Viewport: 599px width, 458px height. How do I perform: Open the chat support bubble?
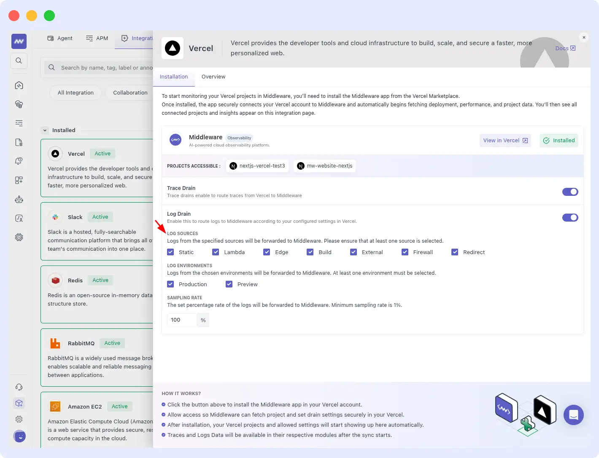click(x=574, y=415)
